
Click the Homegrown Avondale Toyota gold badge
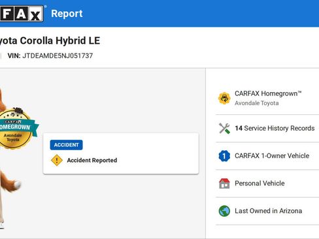pos(16,129)
